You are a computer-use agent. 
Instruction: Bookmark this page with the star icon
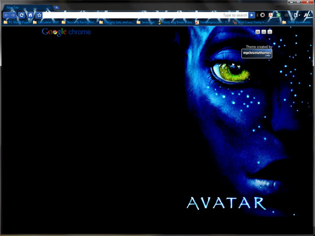tap(39, 15)
